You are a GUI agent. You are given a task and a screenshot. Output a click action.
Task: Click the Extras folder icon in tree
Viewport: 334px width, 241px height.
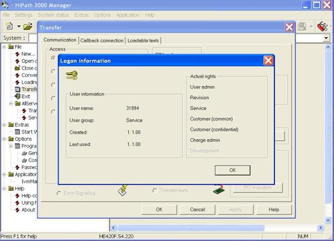click(x=11, y=125)
